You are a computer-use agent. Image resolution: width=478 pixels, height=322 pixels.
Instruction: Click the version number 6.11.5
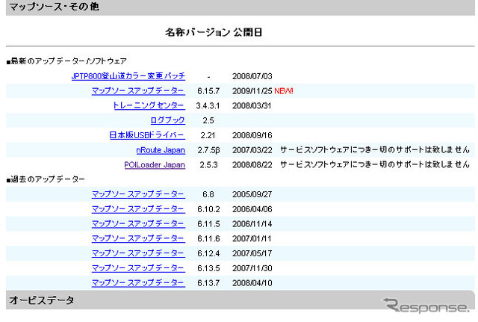pyautogui.click(x=208, y=224)
